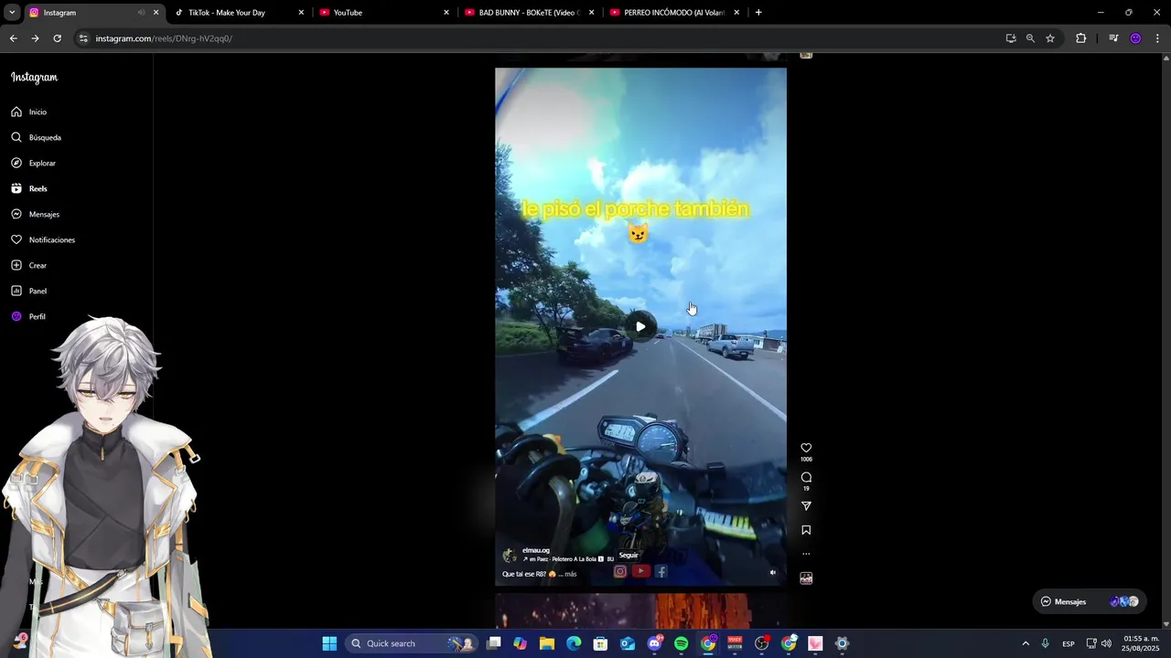Switch to the YouTube tab
This screenshot has height=658, width=1171.
point(384,13)
